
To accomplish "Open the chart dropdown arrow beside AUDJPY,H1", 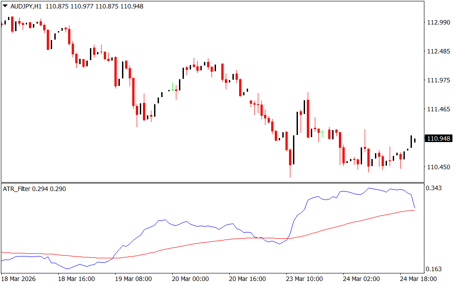I will coord(5,6).
